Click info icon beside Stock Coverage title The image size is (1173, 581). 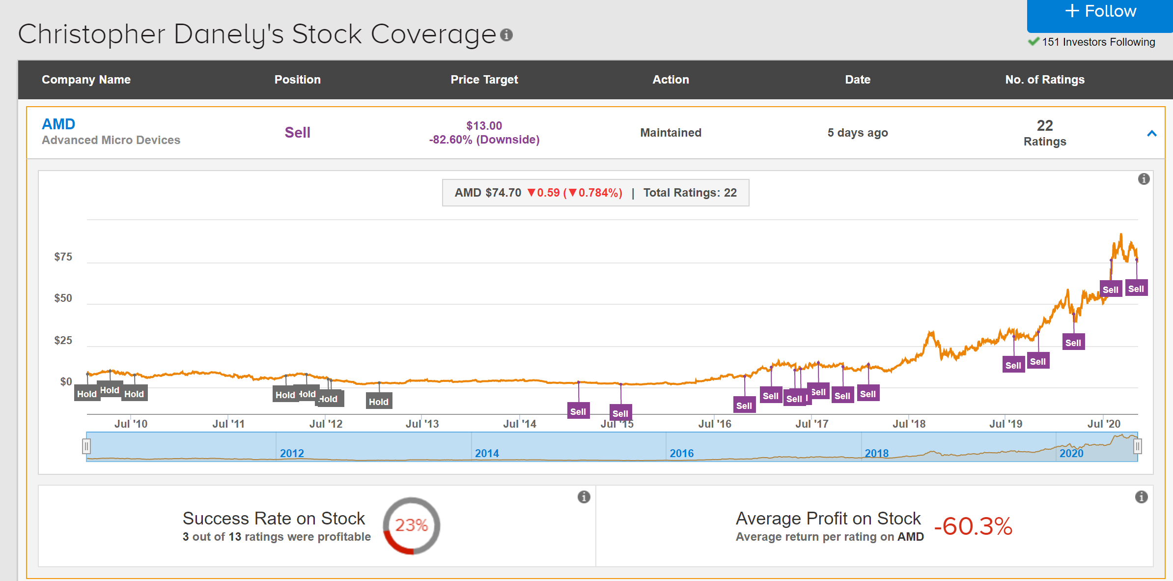tap(506, 35)
